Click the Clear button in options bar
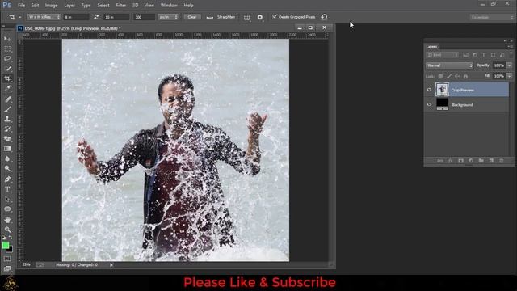 click(192, 17)
